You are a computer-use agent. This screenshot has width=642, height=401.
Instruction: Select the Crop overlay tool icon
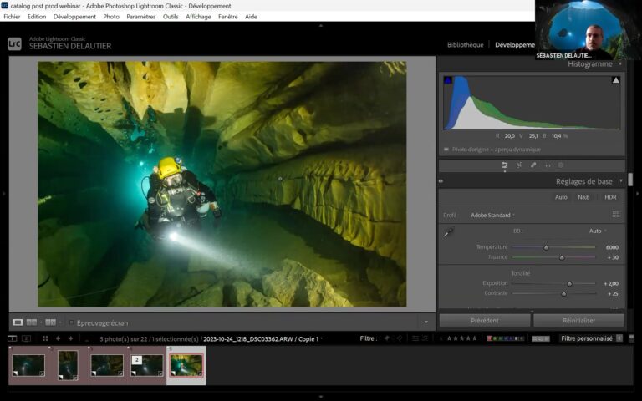coord(519,165)
